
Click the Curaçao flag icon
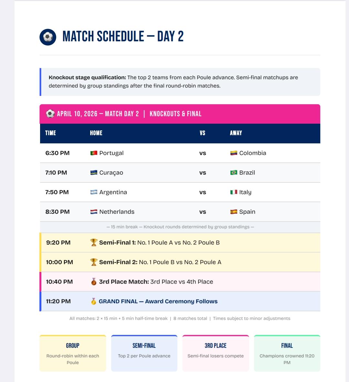[x=94, y=173]
